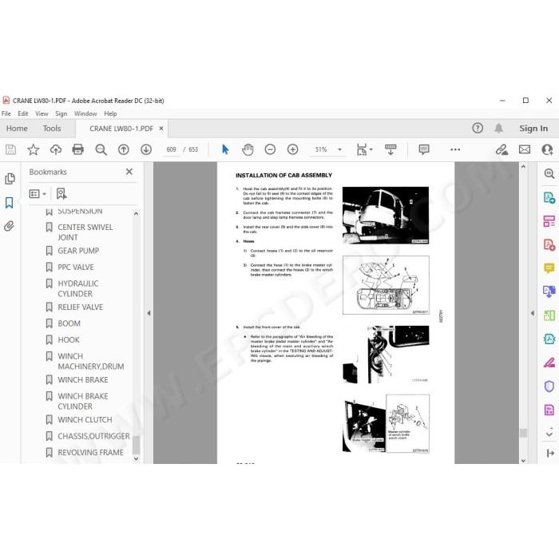Open the Attachments paperclip panel
Viewport: 559px width, 559px height.
(x=10, y=226)
